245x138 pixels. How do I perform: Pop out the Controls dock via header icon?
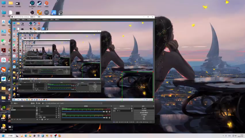click(x=154, y=106)
